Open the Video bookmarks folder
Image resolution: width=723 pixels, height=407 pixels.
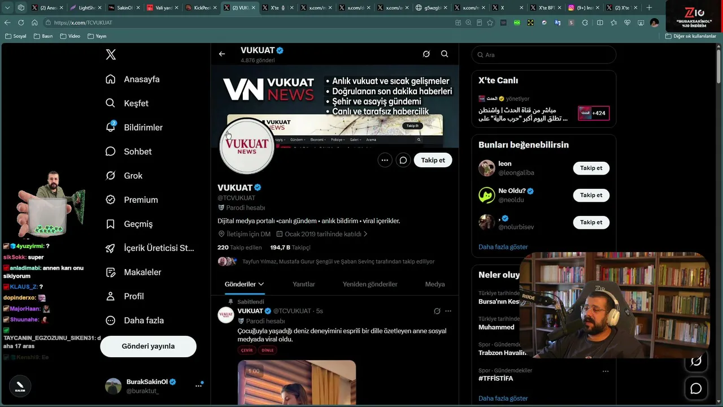tap(70, 36)
